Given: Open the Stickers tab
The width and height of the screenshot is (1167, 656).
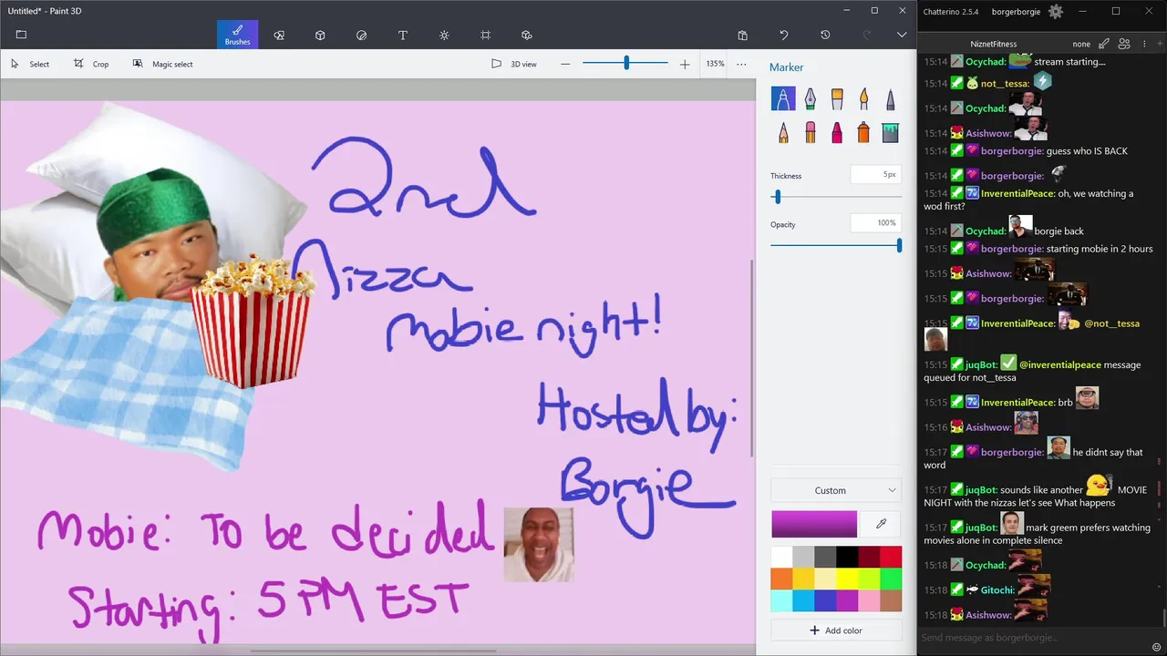Looking at the screenshot, I should (361, 35).
